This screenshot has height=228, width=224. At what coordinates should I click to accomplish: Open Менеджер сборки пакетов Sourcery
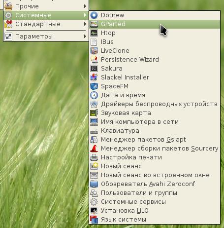tap(155, 149)
